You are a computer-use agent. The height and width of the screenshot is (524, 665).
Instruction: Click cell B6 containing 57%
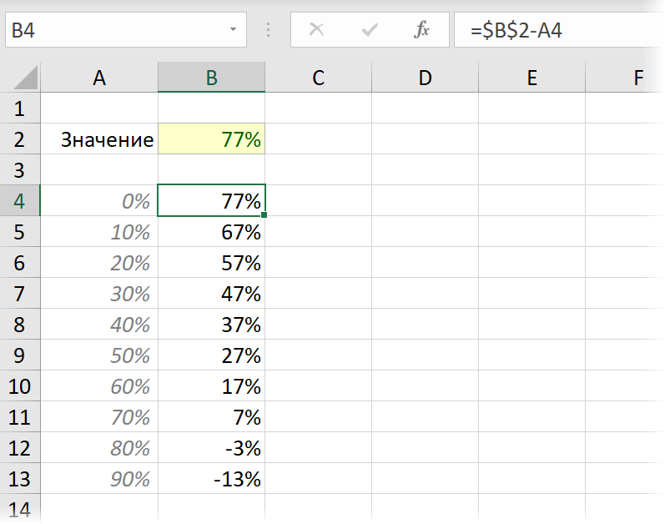click(x=212, y=263)
